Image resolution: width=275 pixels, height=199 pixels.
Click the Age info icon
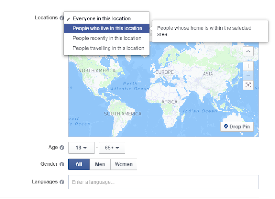(x=62, y=148)
